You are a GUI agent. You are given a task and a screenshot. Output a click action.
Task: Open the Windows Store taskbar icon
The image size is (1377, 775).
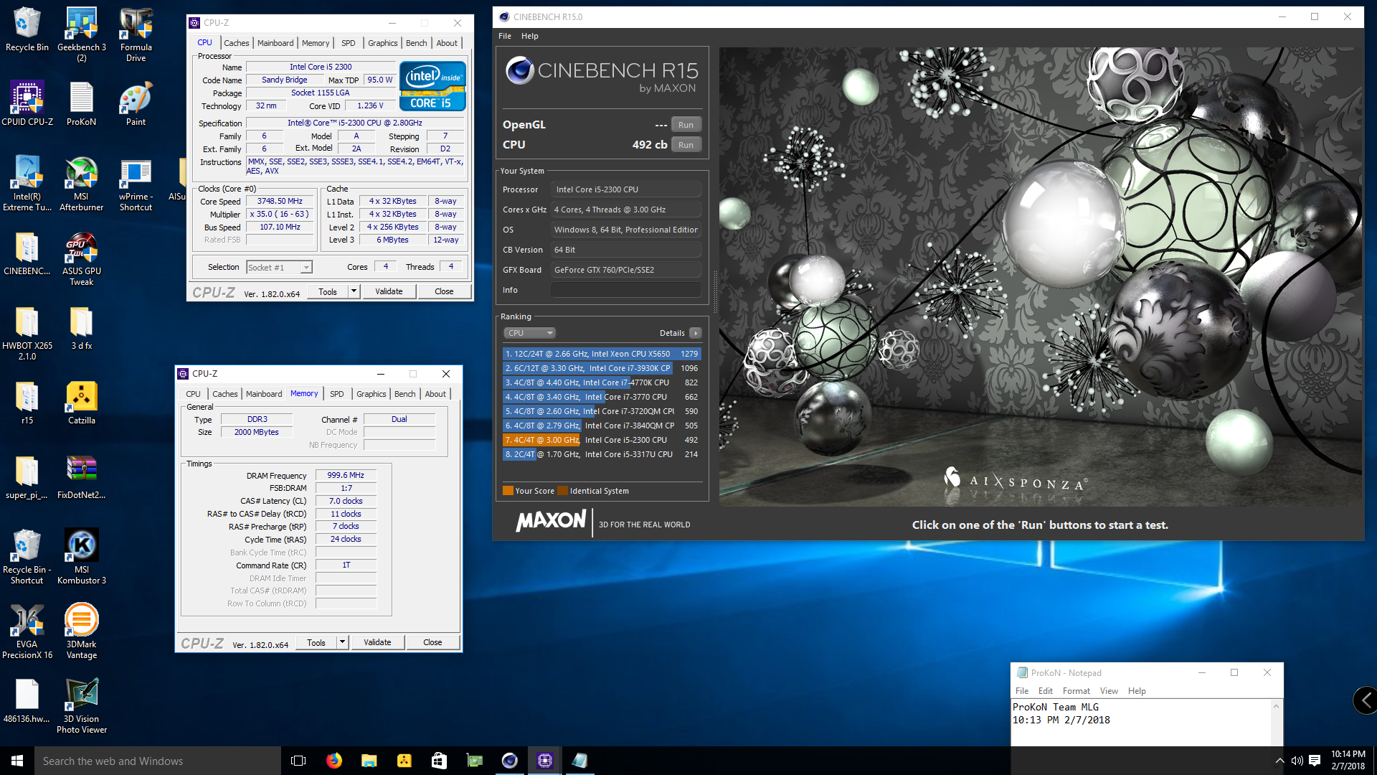tap(439, 761)
